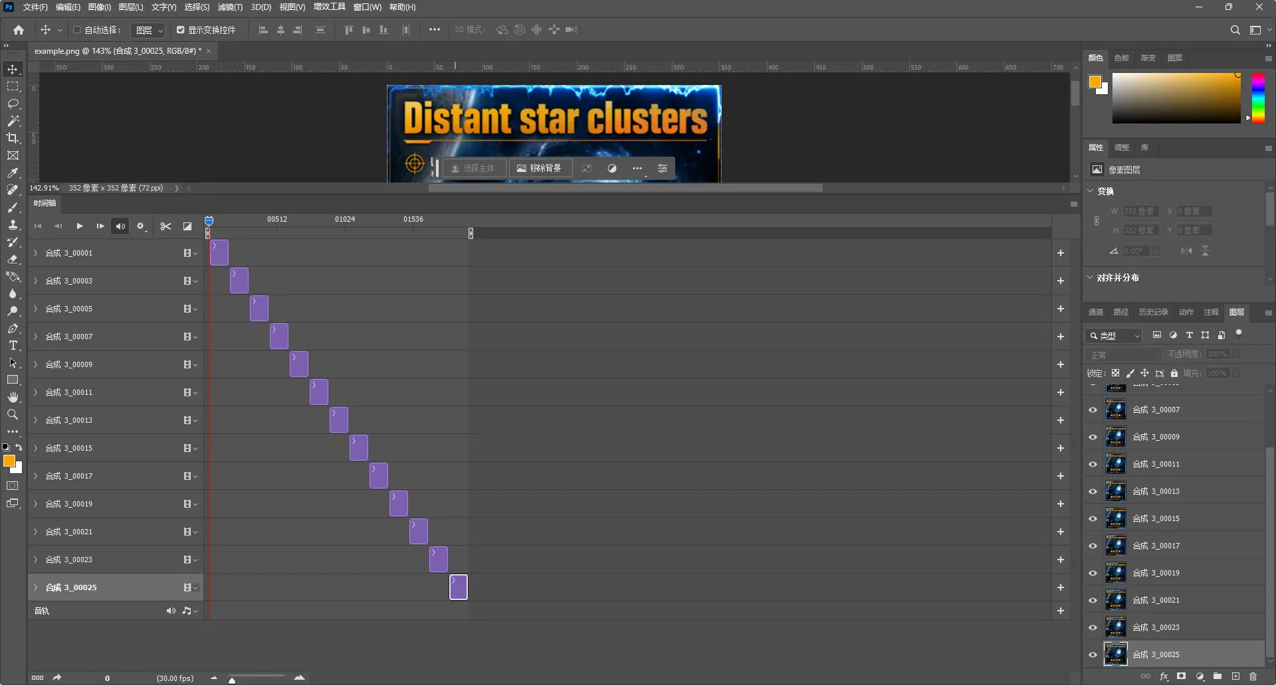Screen dimensions: 1276x685
Task: Uncheck 显示变换控件 checkbox
Action: click(x=180, y=30)
